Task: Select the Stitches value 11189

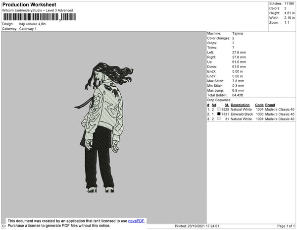Action: point(289,3)
